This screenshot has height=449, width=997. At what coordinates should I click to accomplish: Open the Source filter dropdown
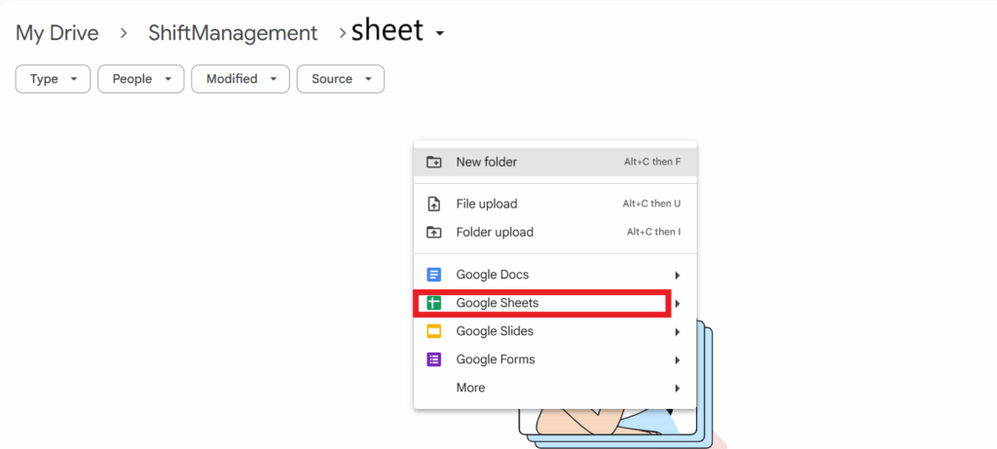click(x=340, y=79)
